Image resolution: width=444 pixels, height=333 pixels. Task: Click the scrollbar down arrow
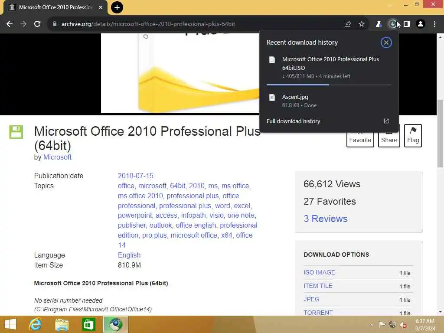[x=440, y=312]
